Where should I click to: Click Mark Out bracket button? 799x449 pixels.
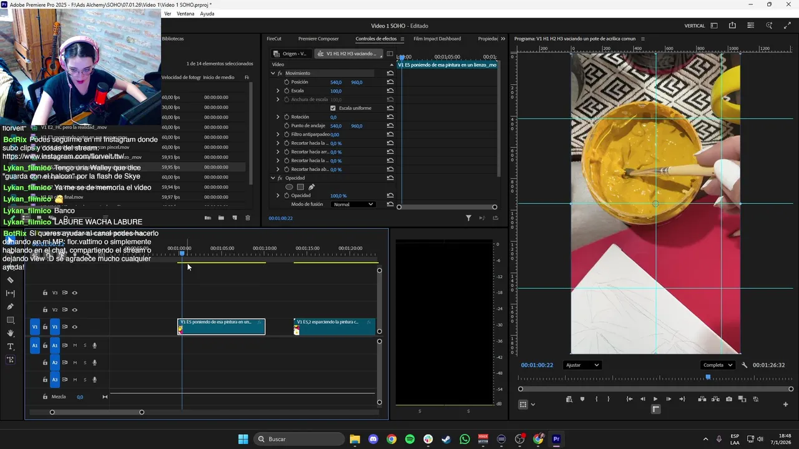point(609,399)
